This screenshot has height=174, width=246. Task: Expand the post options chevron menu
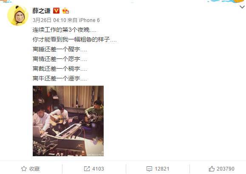tap(242, 7)
